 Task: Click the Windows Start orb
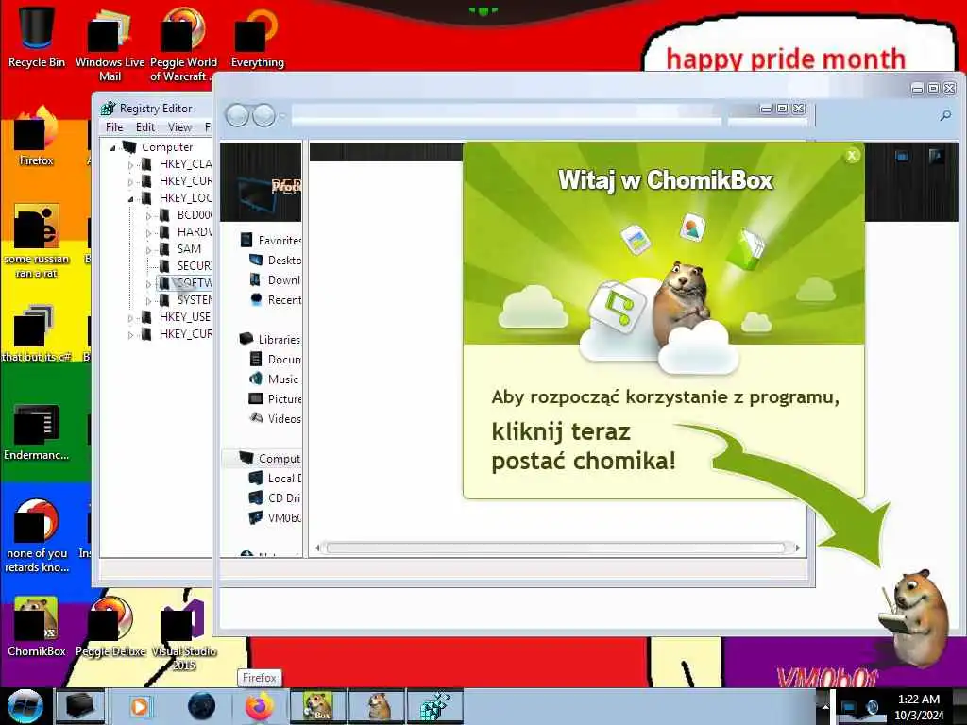click(25, 706)
